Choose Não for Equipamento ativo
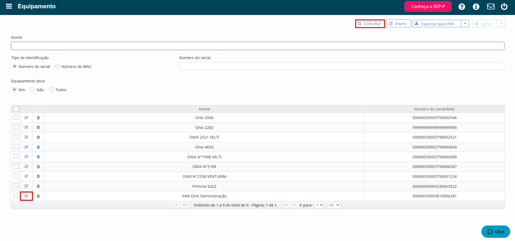This screenshot has height=241, width=515. (32, 89)
